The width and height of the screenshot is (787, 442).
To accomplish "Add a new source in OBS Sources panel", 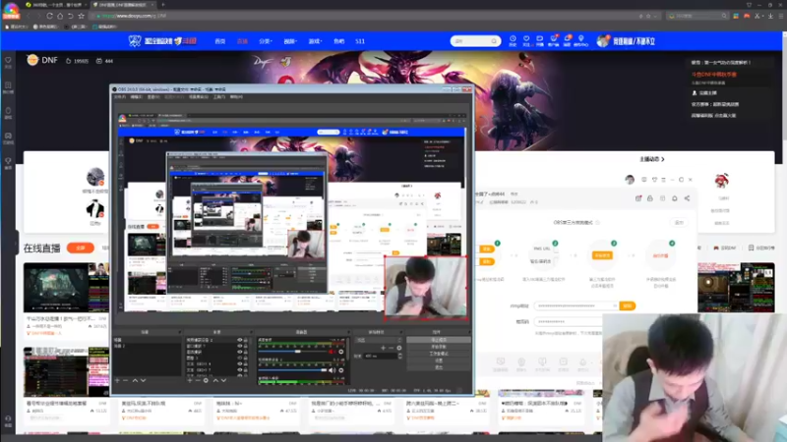I will click(x=190, y=380).
